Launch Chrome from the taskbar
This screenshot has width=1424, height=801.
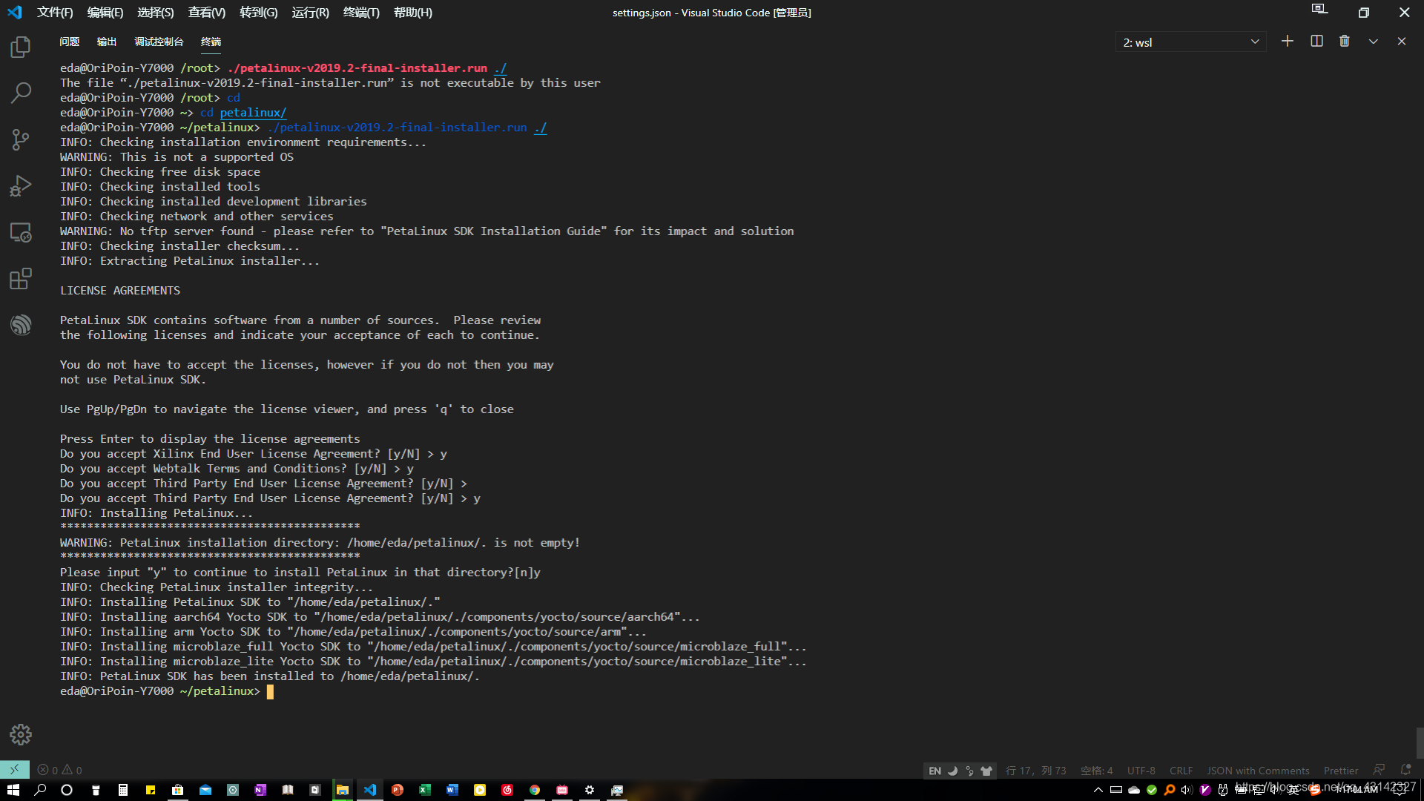tap(535, 790)
